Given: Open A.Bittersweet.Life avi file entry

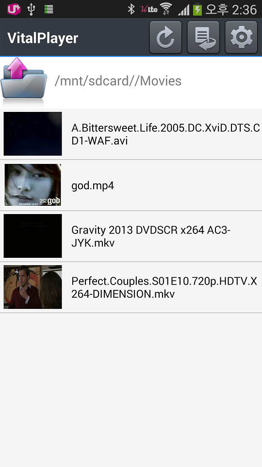Looking at the screenshot, I should point(131,134).
